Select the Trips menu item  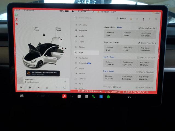click(x=86, y=52)
